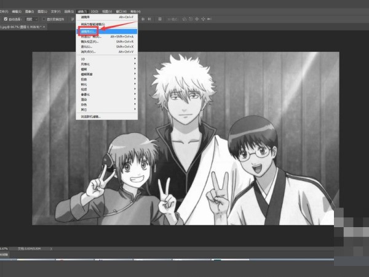Toggle the Auto-Select (自动选择) checkbox
The width and height of the screenshot is (369, 277).
click(x=6, y=18)
